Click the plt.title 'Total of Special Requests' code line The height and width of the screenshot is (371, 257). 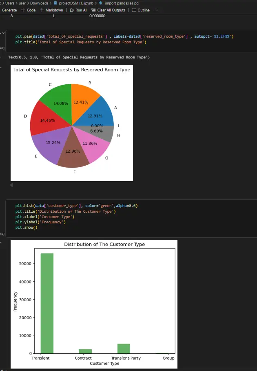point(81,42)
